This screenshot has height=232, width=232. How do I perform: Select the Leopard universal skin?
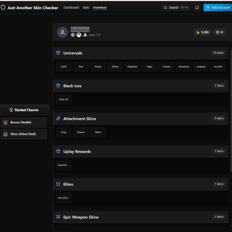pyautogui.click(x=201, y=67)
